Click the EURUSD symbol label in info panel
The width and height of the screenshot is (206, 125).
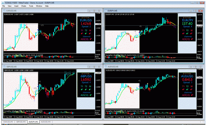click(86, 20)
